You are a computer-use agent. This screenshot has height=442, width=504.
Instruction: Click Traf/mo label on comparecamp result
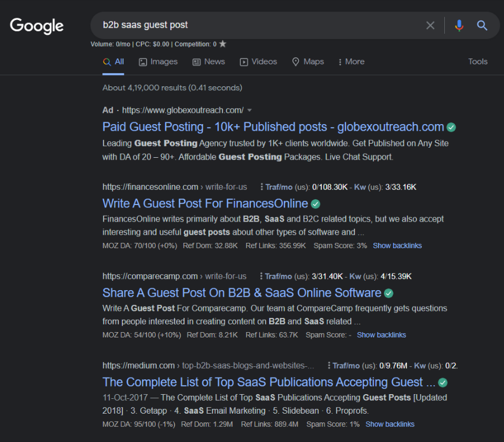coord(279,276)
